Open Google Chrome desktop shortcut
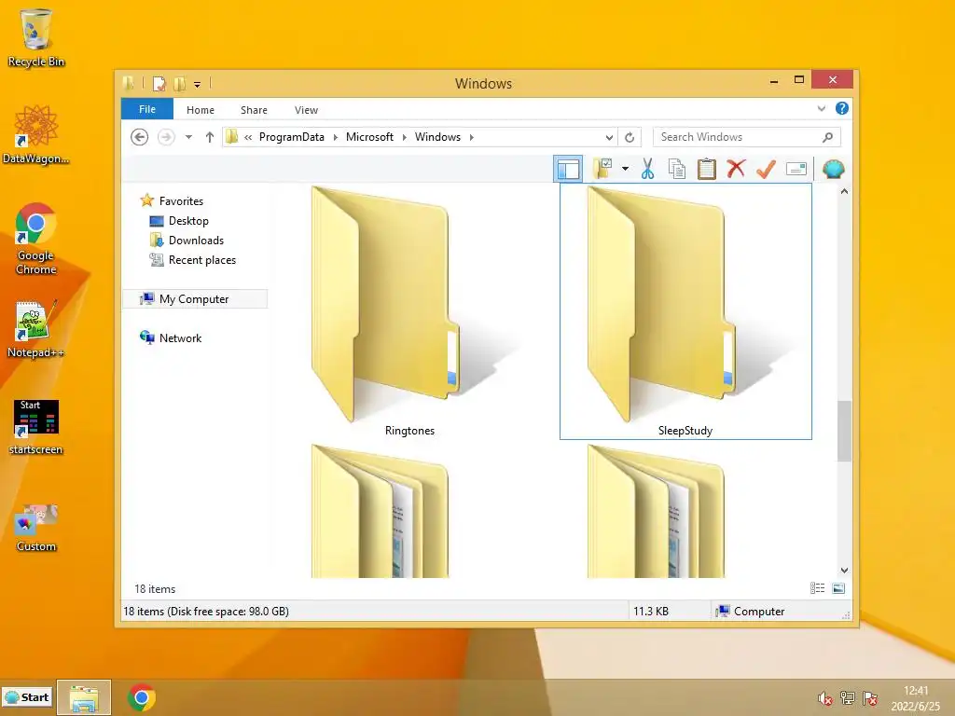The height and width of the screenshot is (716, 955). point(36,239)
